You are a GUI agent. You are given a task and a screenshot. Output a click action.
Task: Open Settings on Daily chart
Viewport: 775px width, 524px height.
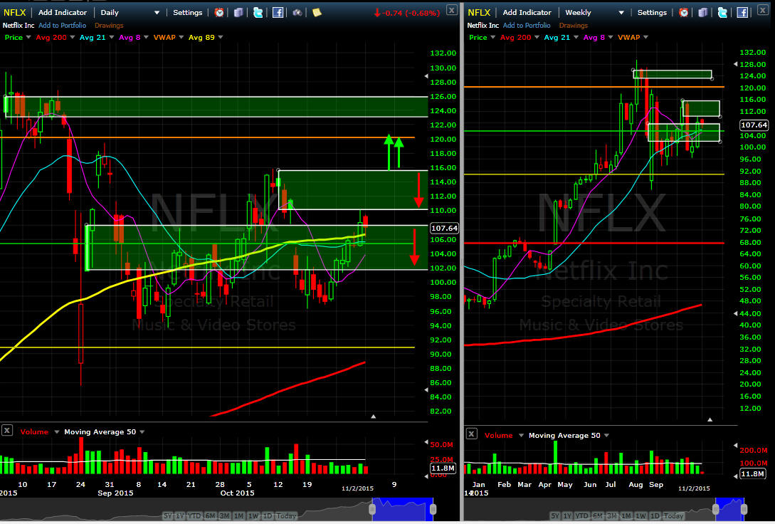coord(187,13)
